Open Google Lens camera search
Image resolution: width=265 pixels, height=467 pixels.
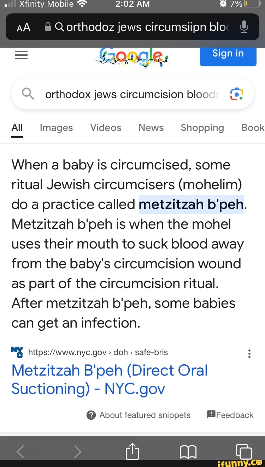pos(237,94)
